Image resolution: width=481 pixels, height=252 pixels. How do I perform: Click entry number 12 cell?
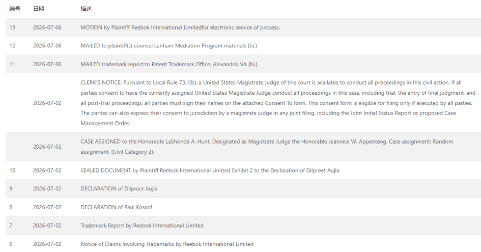click(12, 46)
